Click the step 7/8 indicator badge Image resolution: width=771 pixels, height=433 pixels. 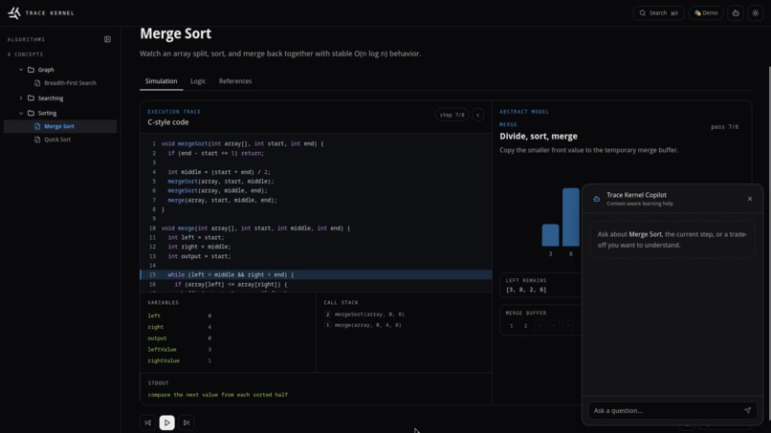point(452,115)
